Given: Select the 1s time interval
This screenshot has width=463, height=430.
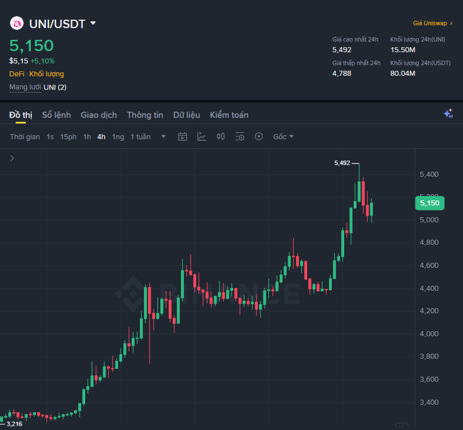Looking at the screenshot, I should 50,137.
